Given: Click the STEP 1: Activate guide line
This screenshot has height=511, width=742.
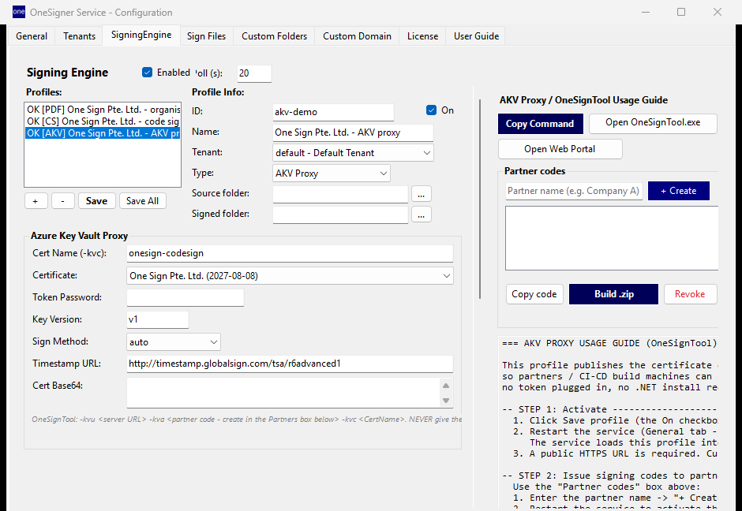Looking at the screenshot, I should [x=609, y=409].
